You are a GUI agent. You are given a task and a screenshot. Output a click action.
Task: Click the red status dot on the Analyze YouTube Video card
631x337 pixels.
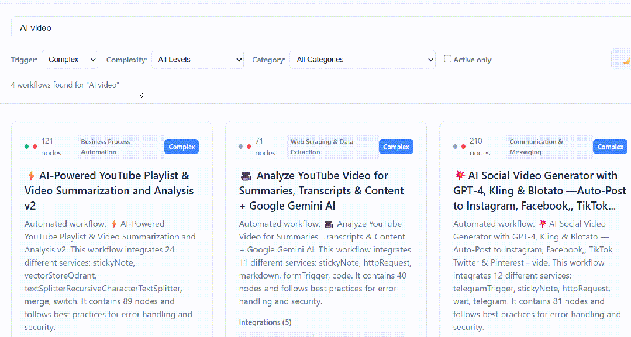click(x=250, y=147)
